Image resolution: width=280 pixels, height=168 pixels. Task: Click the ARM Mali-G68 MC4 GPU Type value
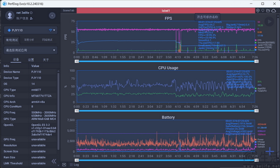(44, 119)
